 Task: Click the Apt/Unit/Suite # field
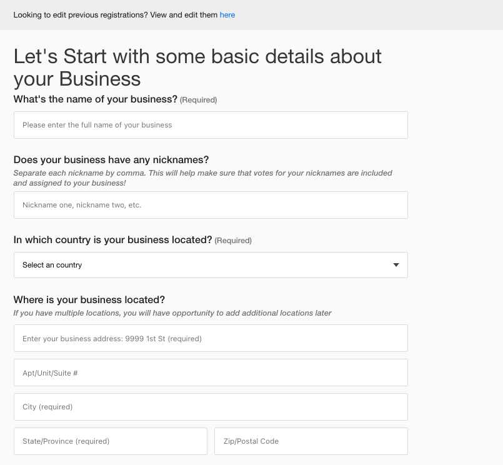tap(211, 372)
